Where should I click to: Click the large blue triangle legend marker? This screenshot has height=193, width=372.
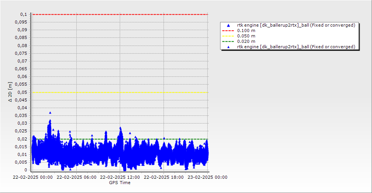tap(228, 25)
